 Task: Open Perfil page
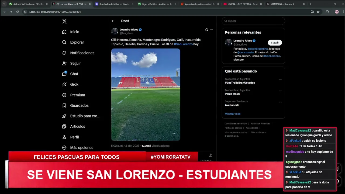tap(70, 137)
